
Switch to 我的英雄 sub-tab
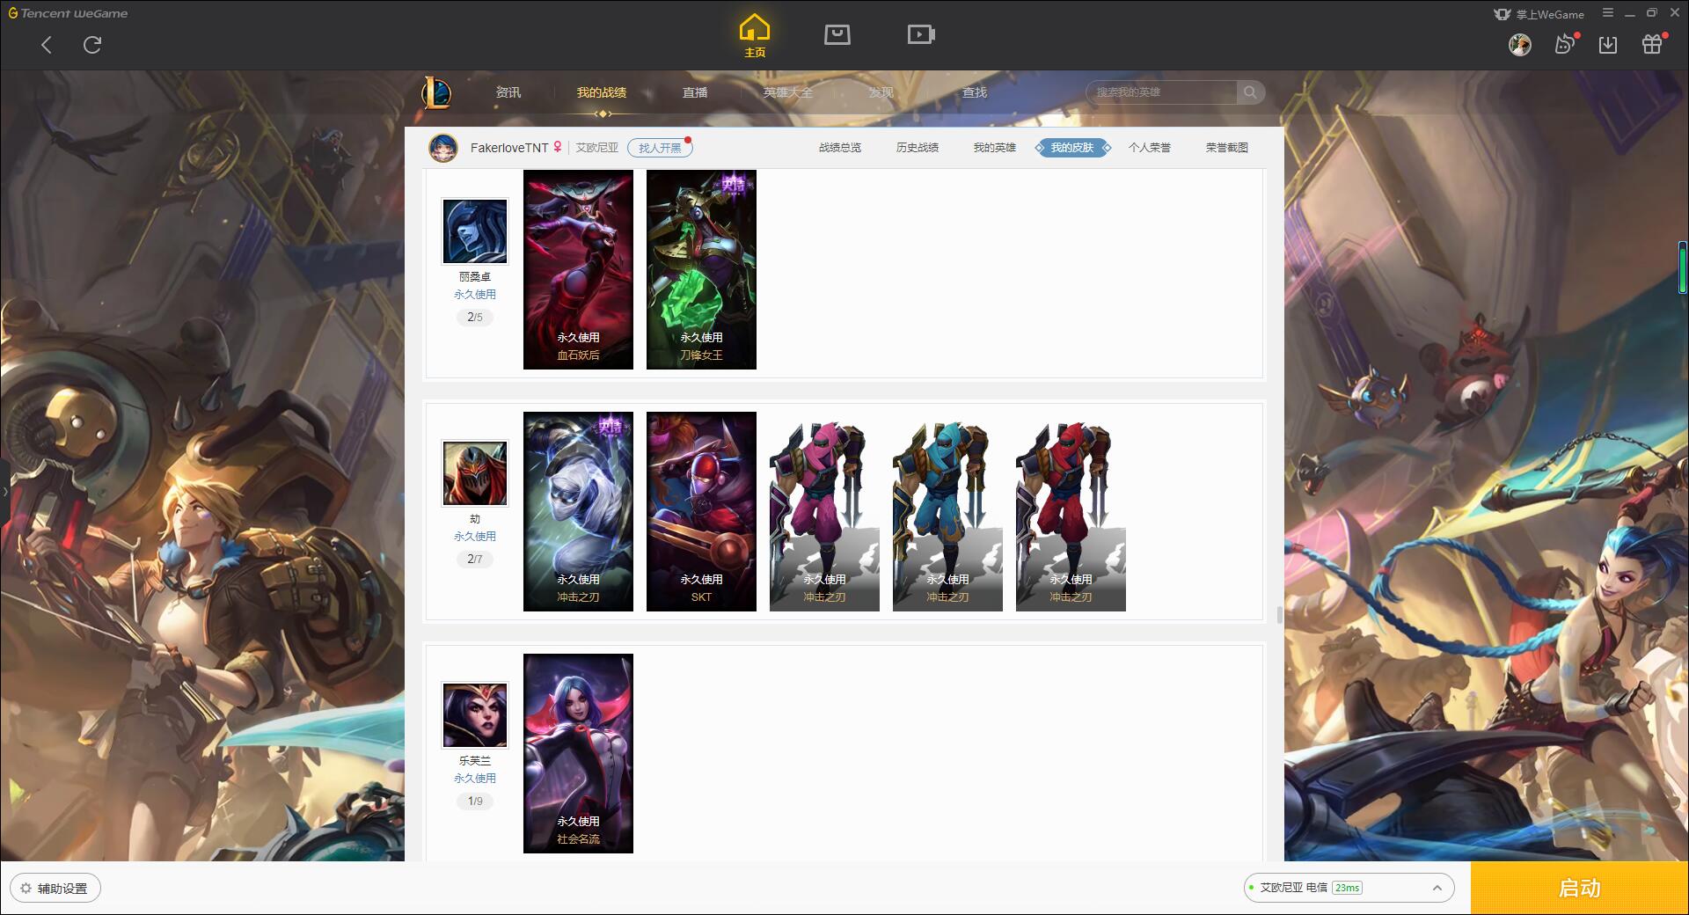995,148
